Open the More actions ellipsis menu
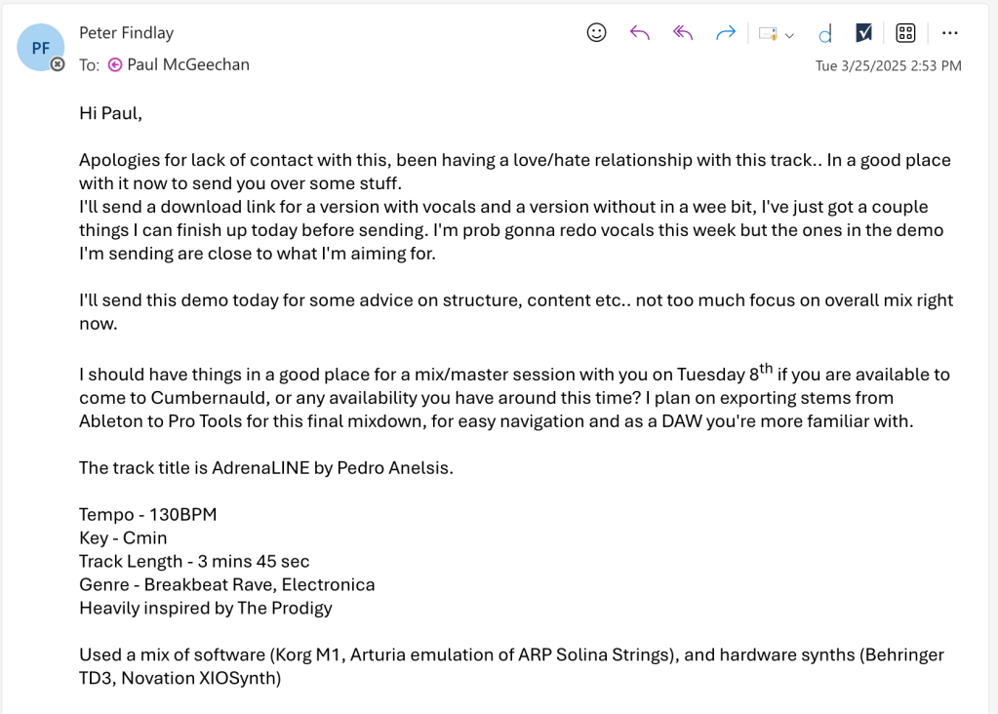 (949, 33)
